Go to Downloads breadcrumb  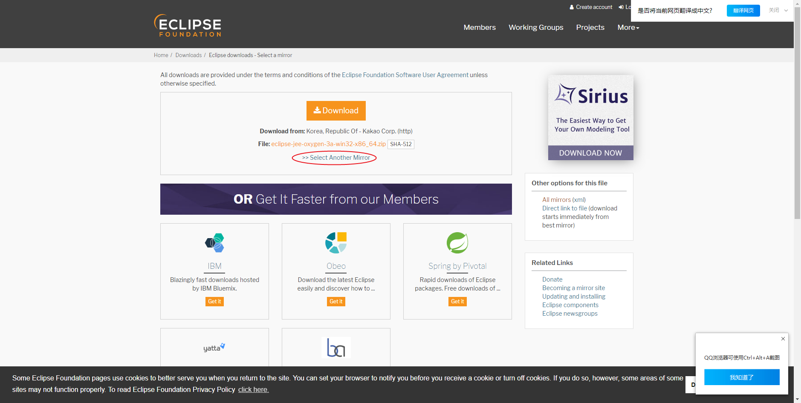[188, 55]
